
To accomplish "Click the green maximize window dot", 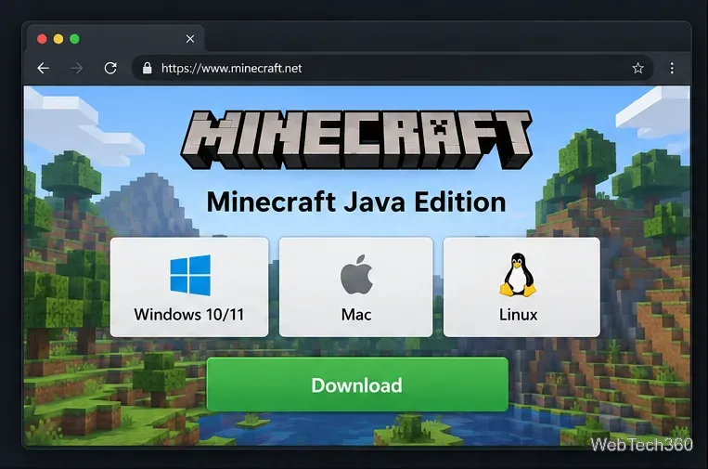I will pyautogui.click(x=75, y=39).
